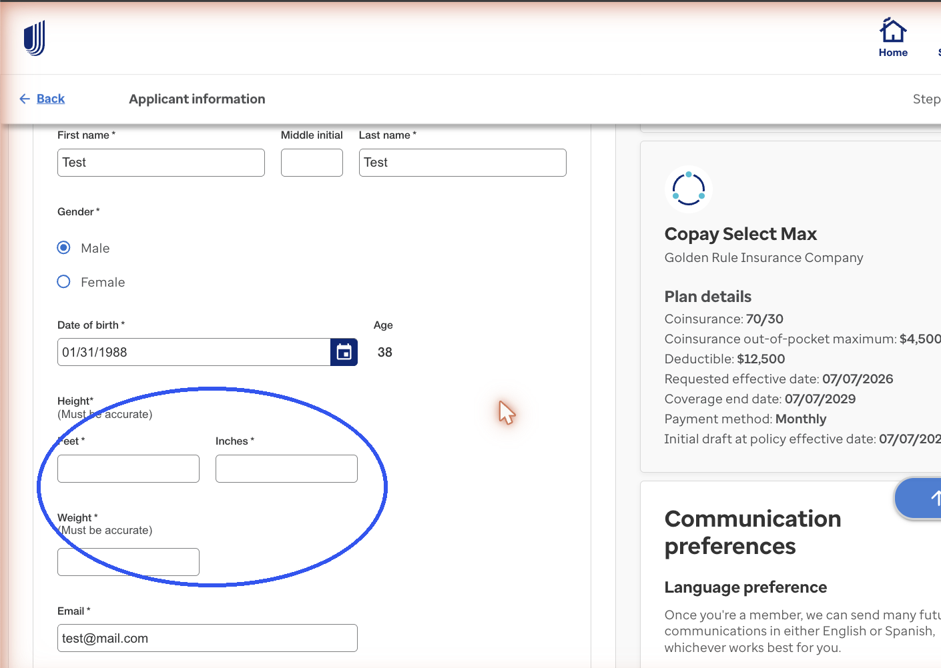The height and width of the screenshot is (668, 941).
Task: Click the Copay Select Max title
Action: point(741,234)
